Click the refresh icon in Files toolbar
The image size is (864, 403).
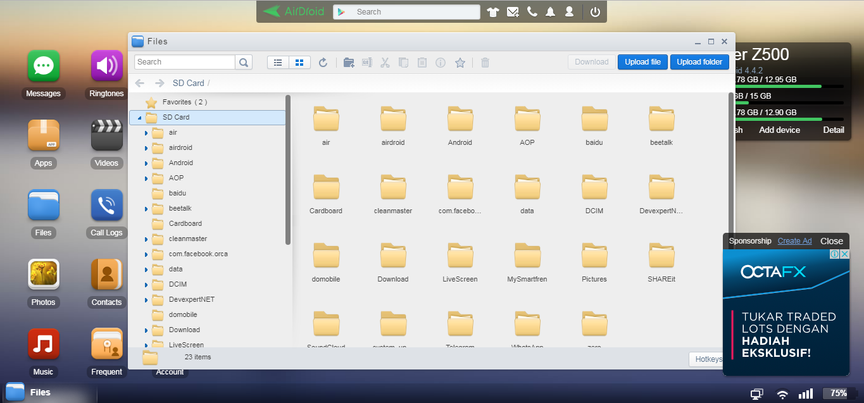(323, 62)
